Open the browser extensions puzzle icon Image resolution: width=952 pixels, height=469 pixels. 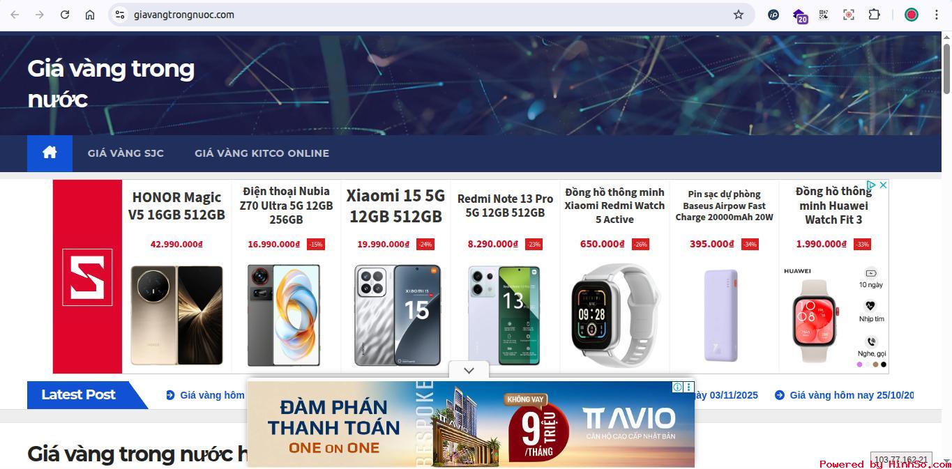click(874, 15)
